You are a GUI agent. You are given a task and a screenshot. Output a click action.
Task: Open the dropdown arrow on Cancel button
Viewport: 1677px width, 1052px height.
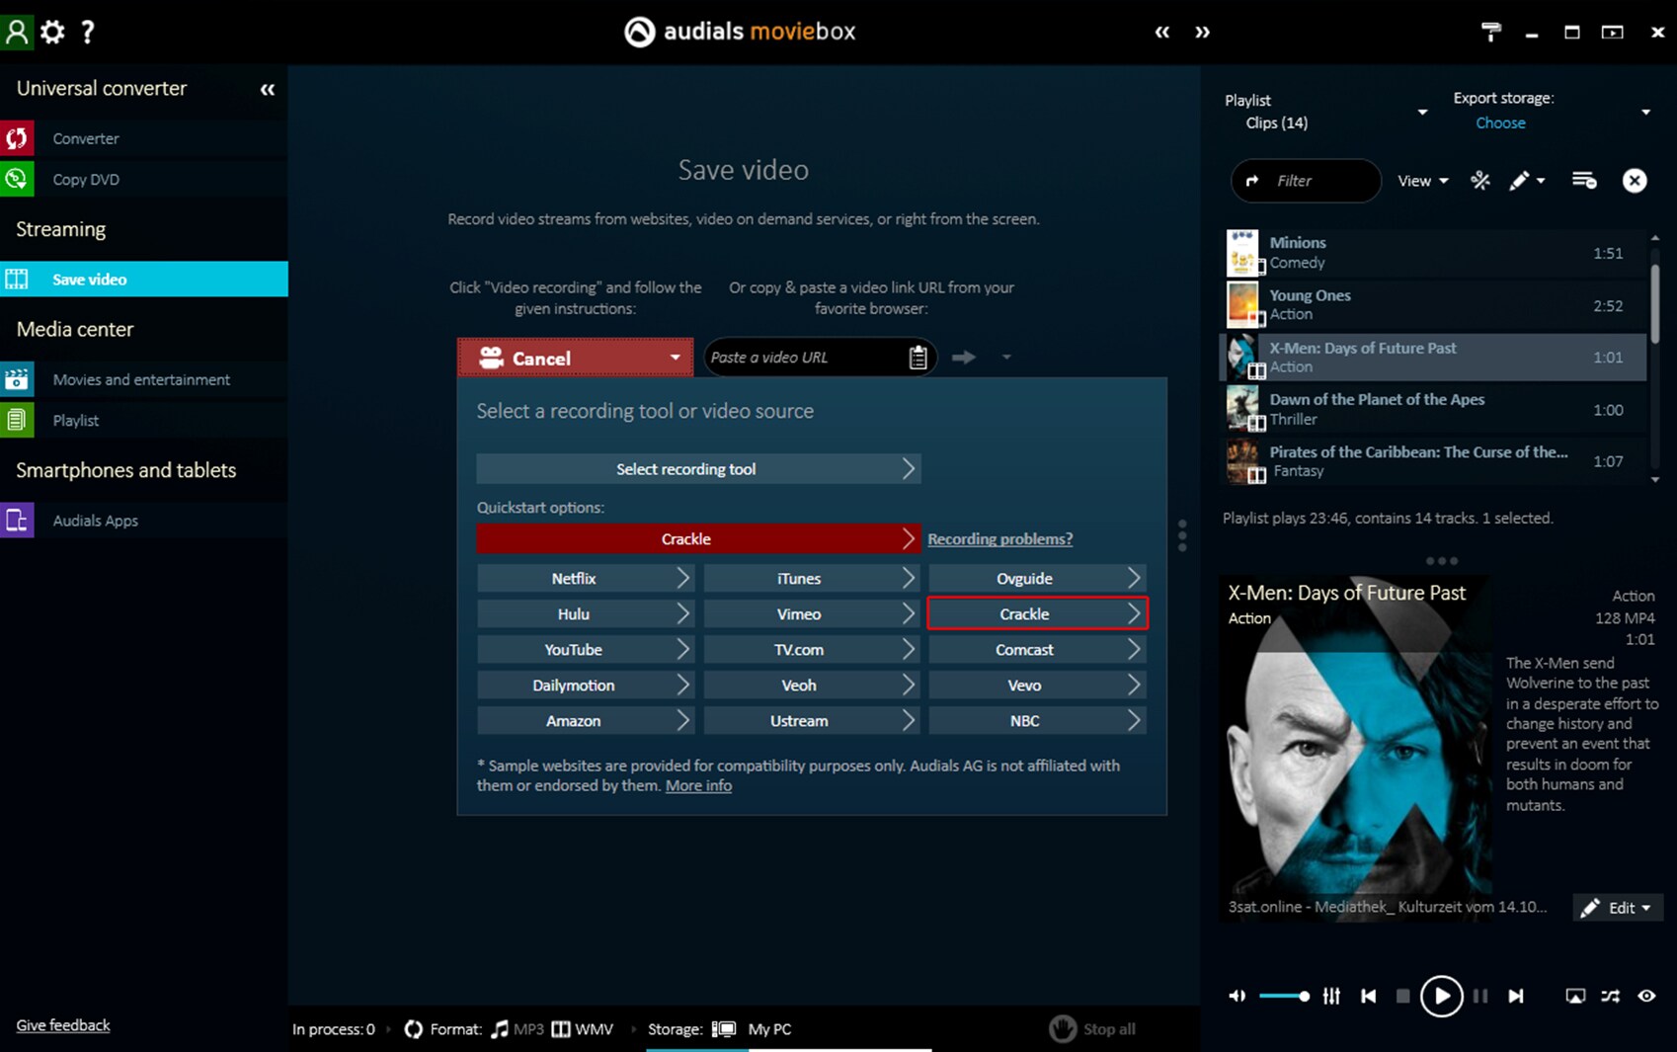[675, 358]
